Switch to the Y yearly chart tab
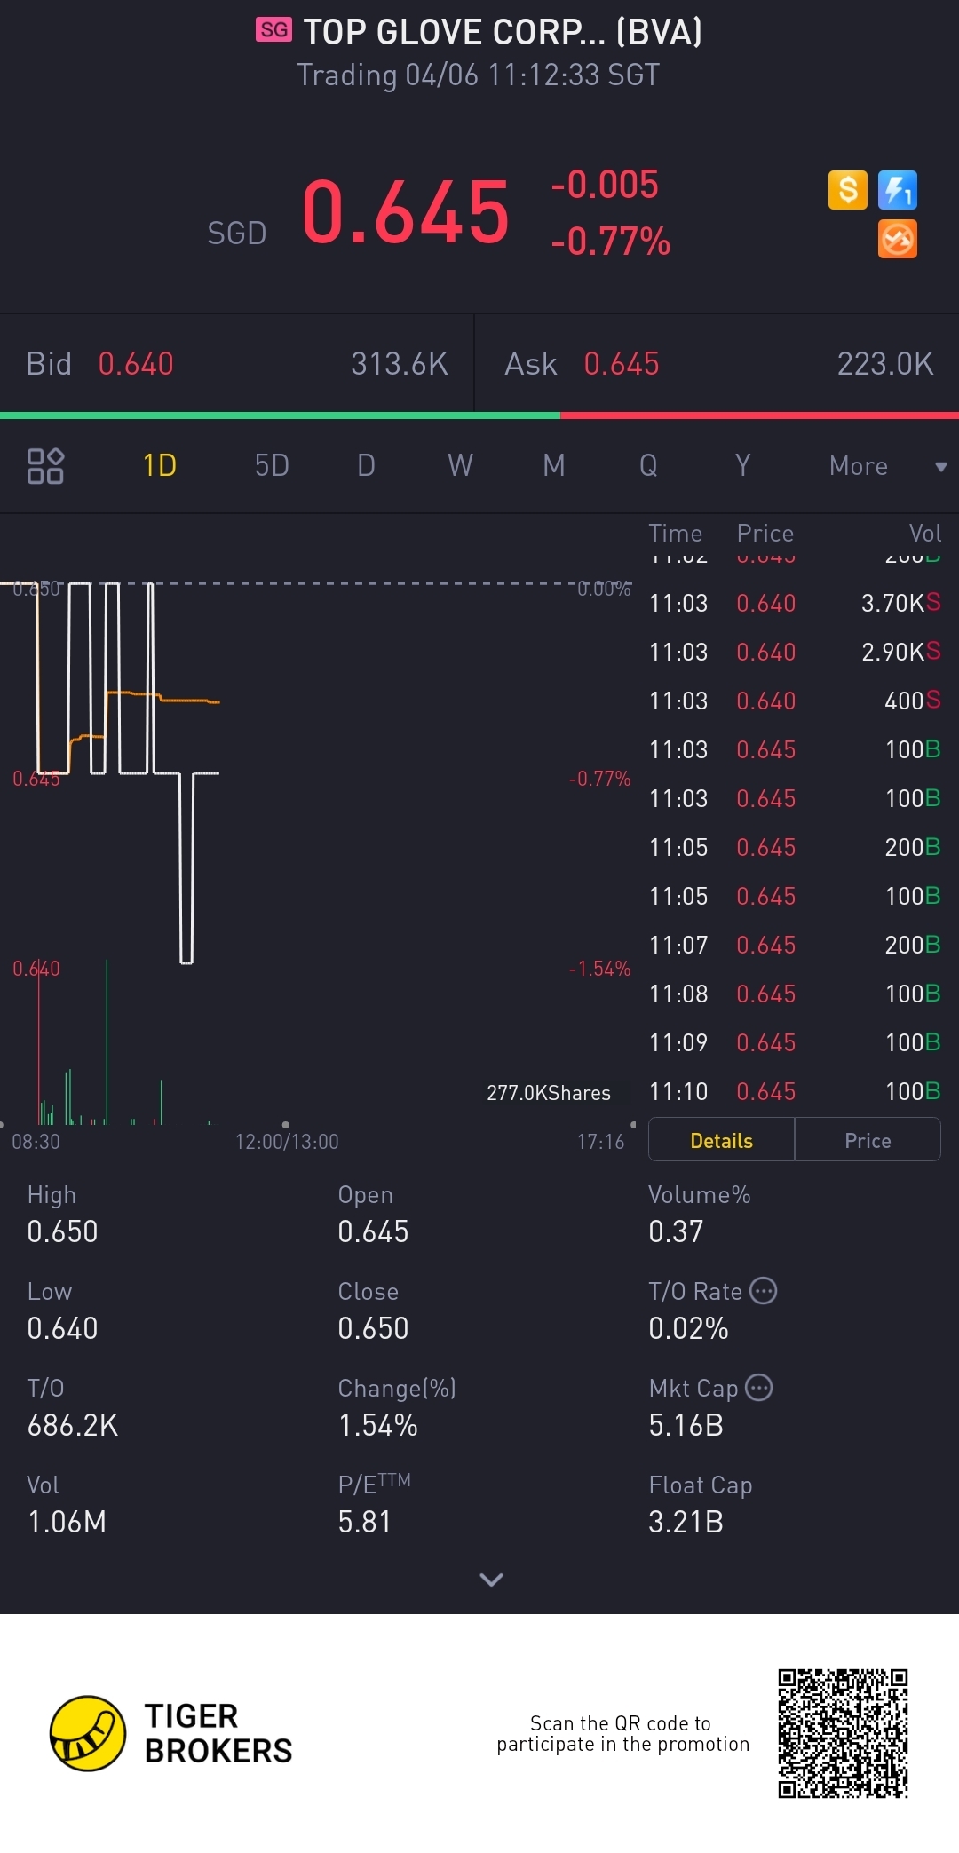 (x=742, y=465)
